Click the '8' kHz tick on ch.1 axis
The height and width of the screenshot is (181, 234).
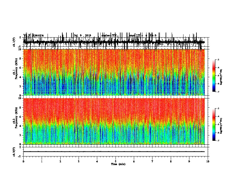20,59
